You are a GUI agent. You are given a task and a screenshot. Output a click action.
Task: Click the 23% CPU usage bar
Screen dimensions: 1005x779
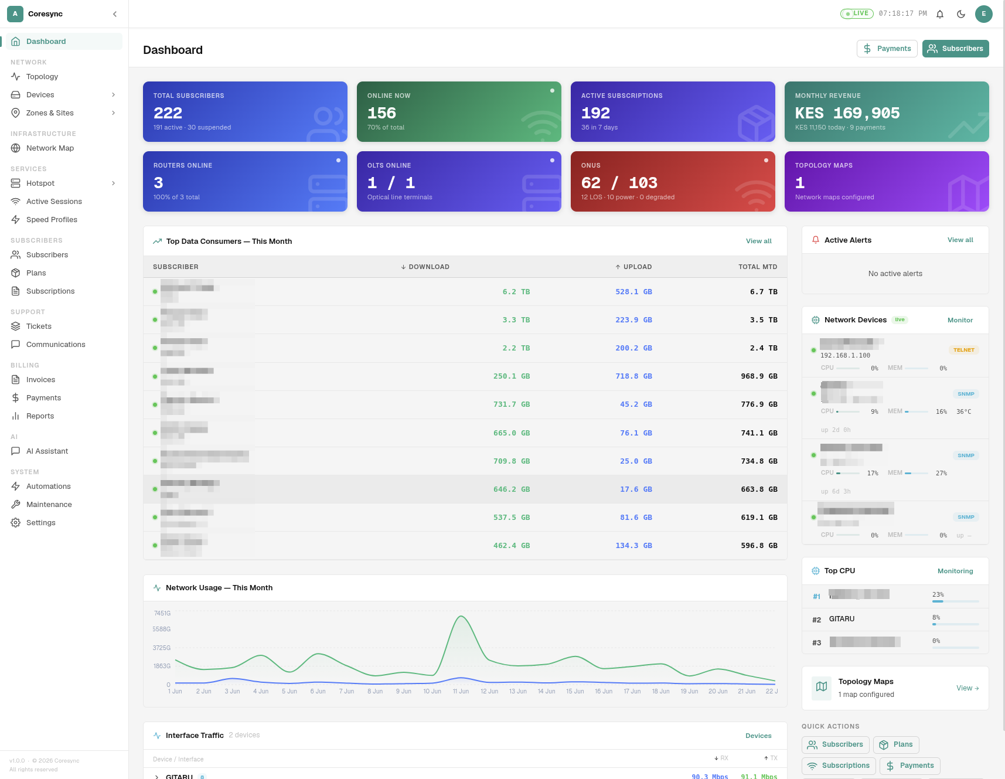pyautogui.click(x=956, y=601)
